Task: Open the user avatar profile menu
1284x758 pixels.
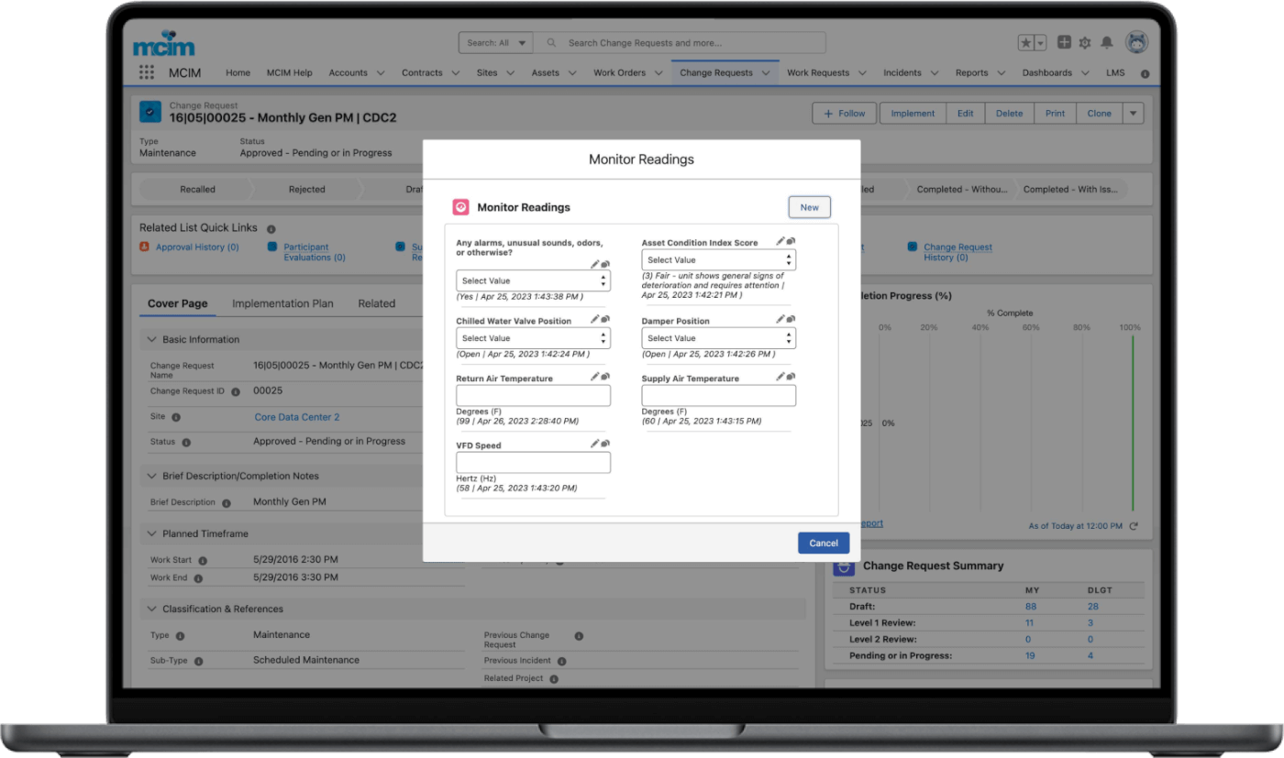Action: pyautogui.click(x=1137, y=42)
